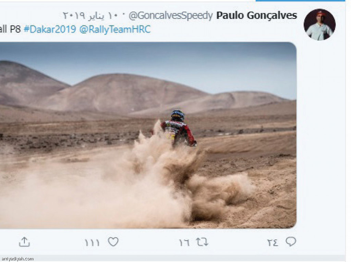Retweet using the arrows icon

202,242
